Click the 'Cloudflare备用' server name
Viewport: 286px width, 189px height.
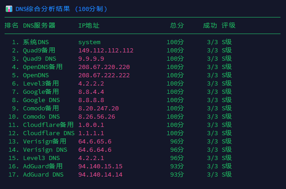tap(48, 125)
